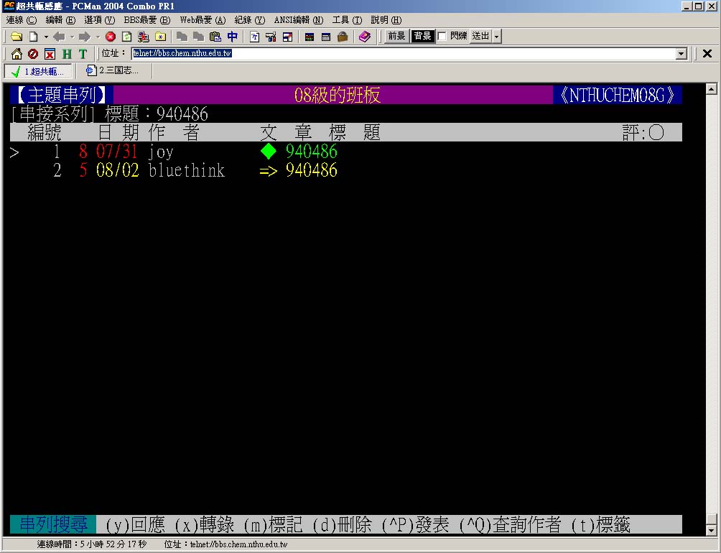Click the home icon in address toolbar
Viewport: 721px width, 553px height.
pyautogui.click(x=17, y=54)
